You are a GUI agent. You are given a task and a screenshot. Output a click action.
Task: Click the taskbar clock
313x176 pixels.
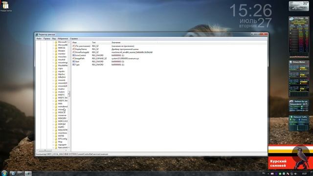tap(304, 174)
